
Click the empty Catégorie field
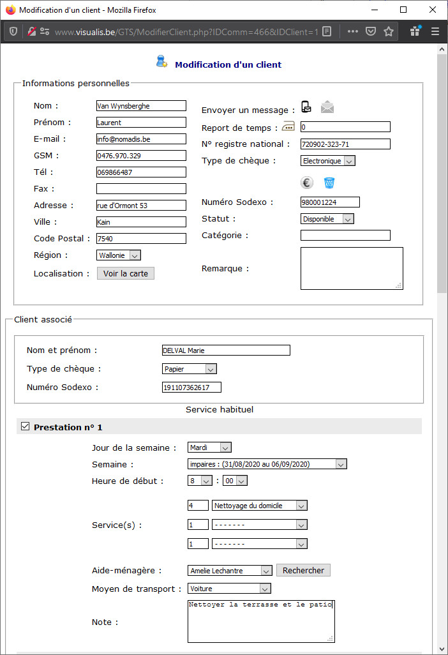click(x=345, y=235)
